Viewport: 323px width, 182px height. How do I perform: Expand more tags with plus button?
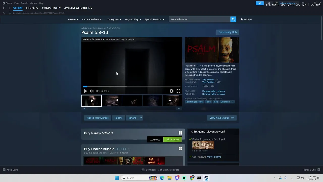point(233,102)
